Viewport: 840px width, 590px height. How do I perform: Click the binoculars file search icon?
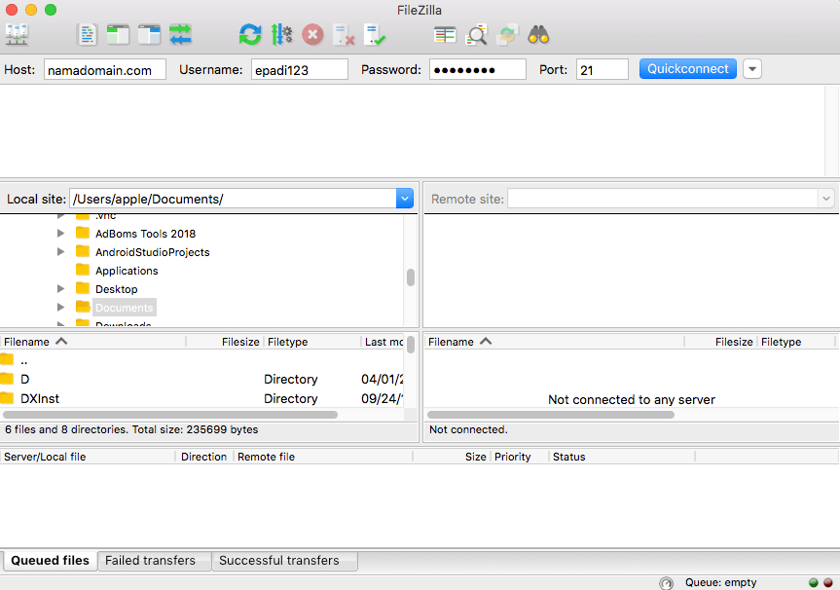pos(538,35)
